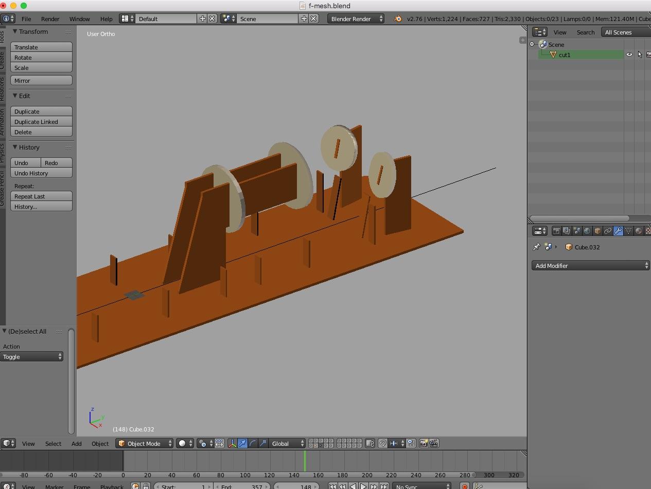Click the pin icon in properties panel
651x489 pixels.
pos(536,247)
